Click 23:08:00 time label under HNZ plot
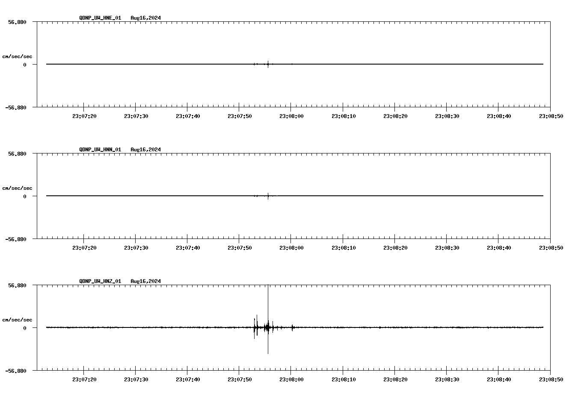This screenshot has width=581, height=395. [x=291, y=379]
